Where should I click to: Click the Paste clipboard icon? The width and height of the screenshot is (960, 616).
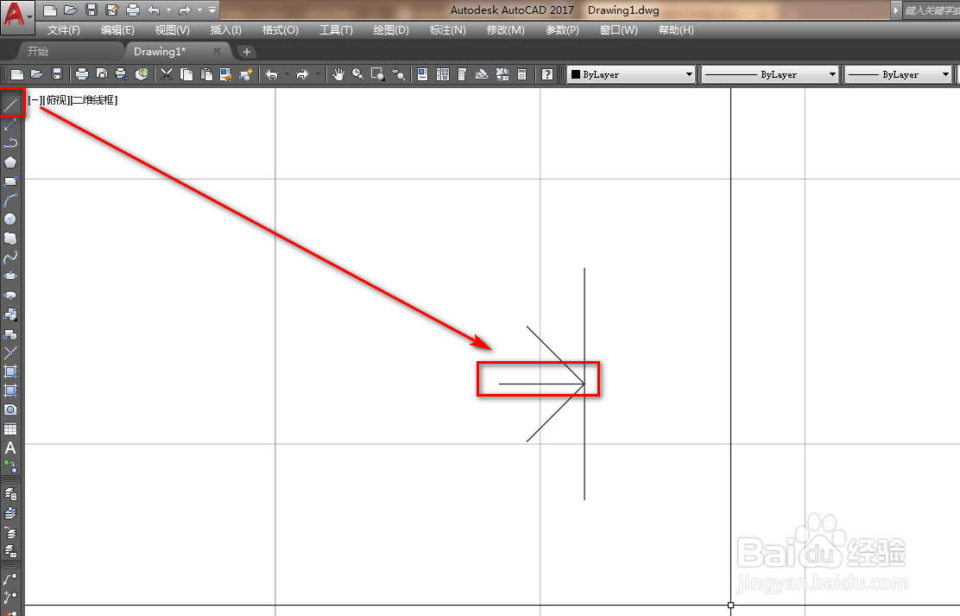[206, 75]
